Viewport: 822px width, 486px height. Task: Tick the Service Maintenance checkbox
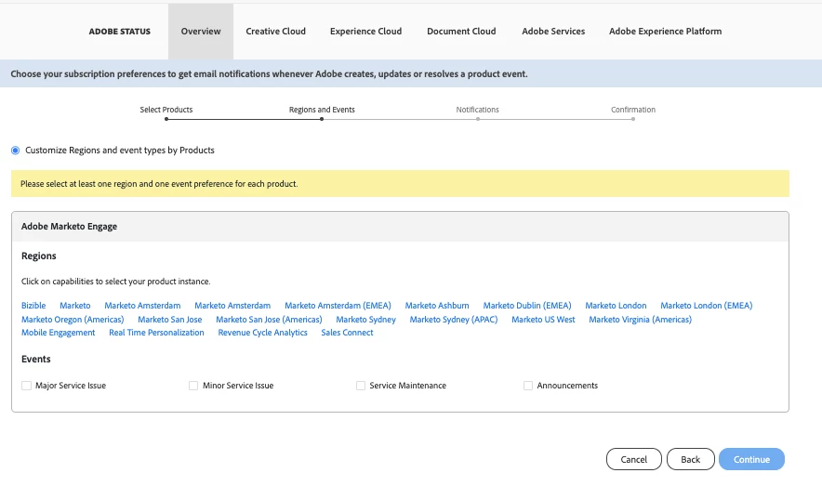point(361,386)
